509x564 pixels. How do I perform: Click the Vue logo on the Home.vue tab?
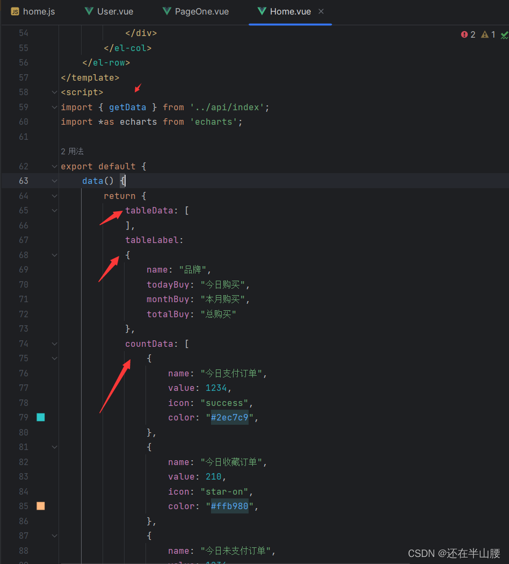[261, 11]
